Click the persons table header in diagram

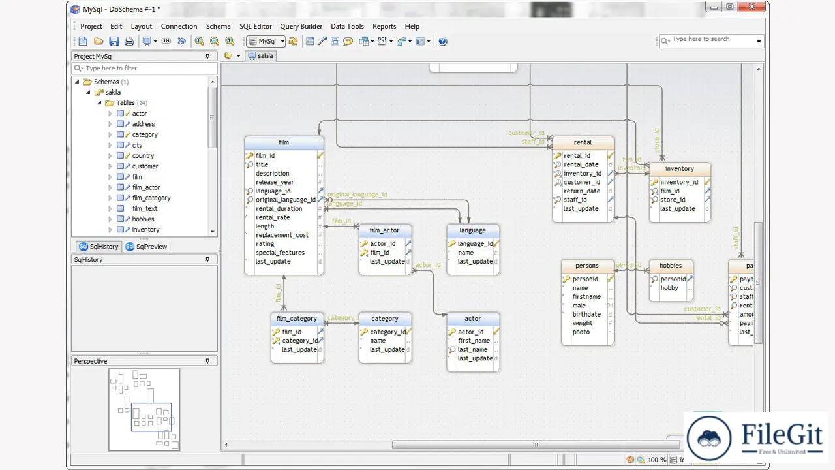click(x=587, y=266)
